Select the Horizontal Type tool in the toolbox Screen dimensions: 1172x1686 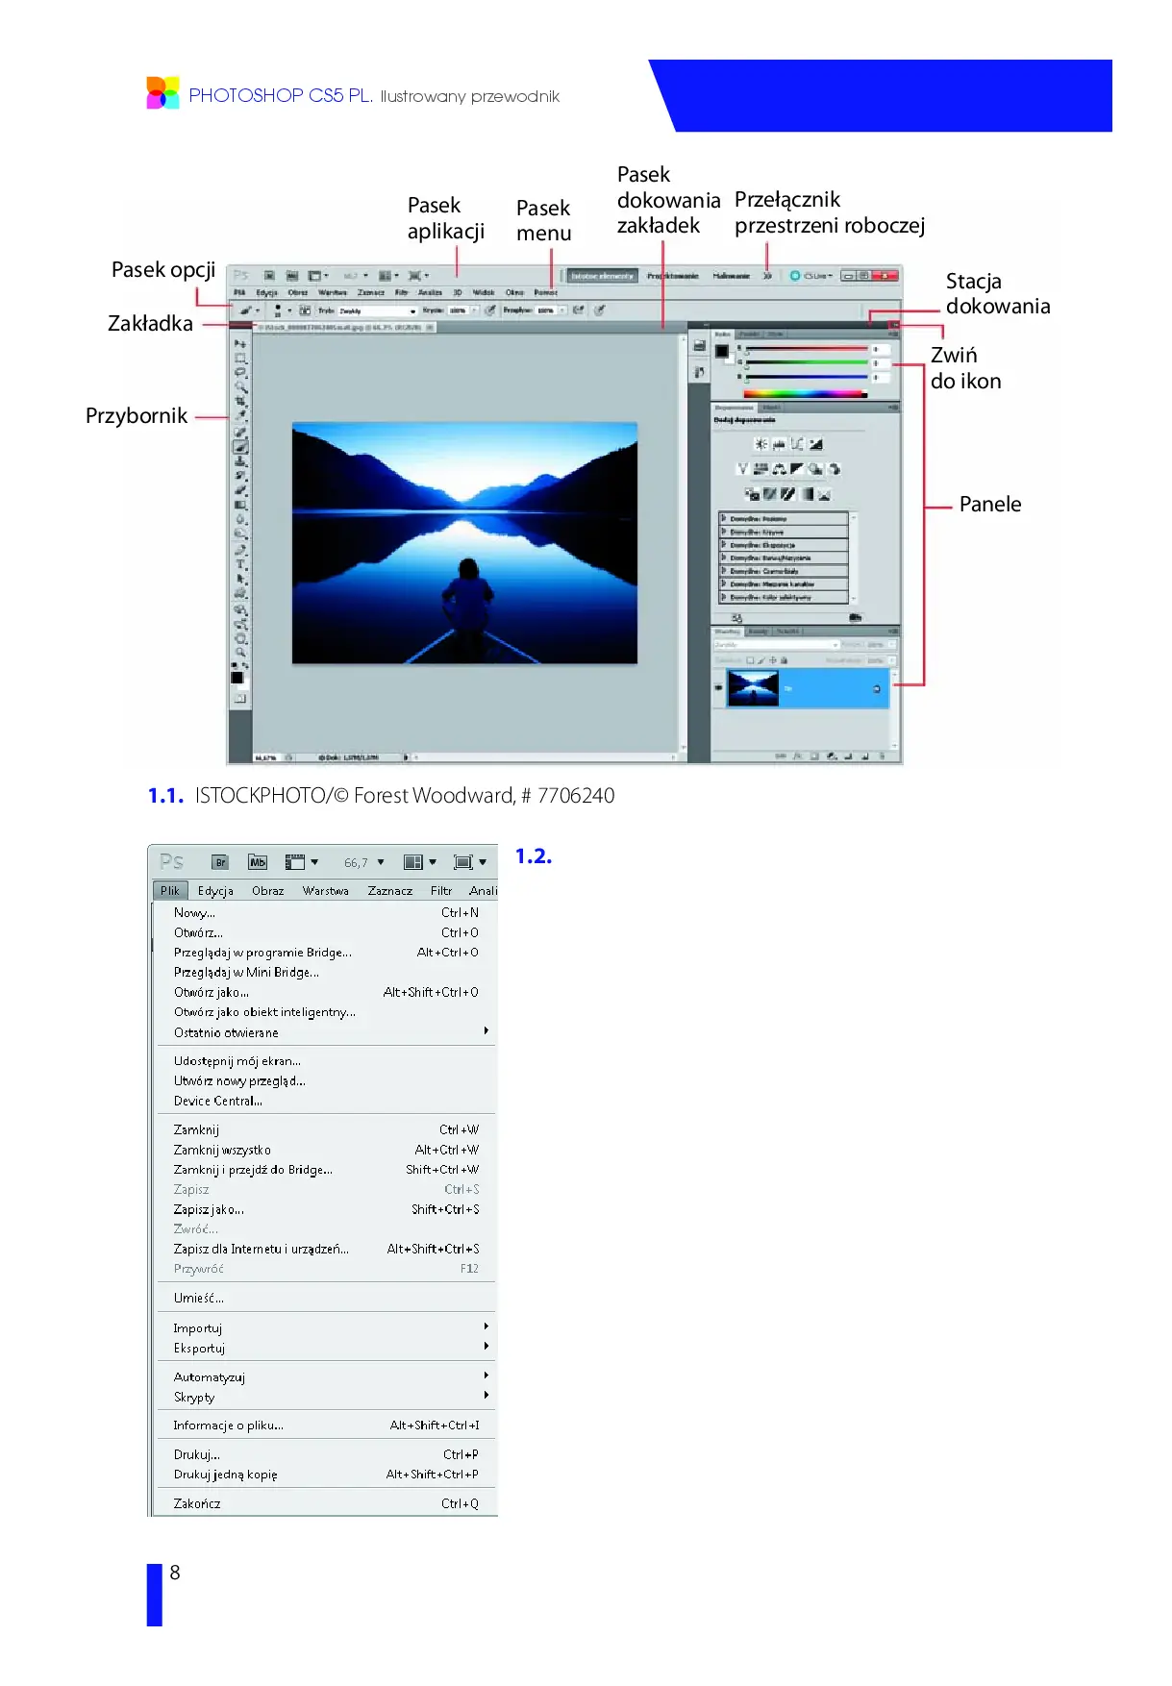pos(240,564)
